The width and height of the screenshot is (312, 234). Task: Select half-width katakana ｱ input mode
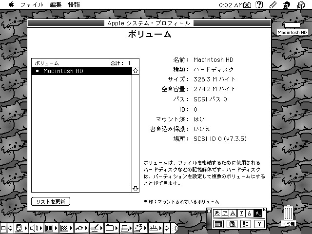241,214
